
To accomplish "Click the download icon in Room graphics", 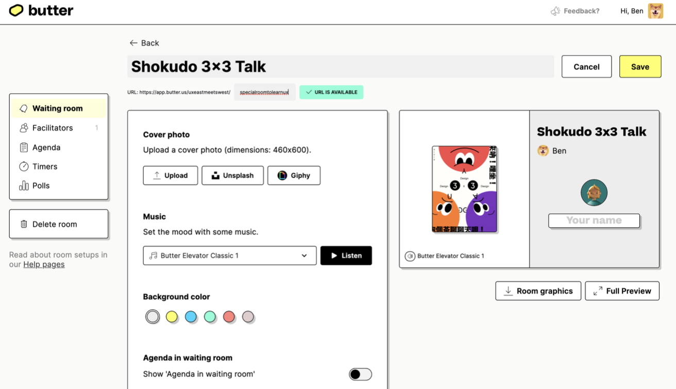I will click(x=508, y=291).
